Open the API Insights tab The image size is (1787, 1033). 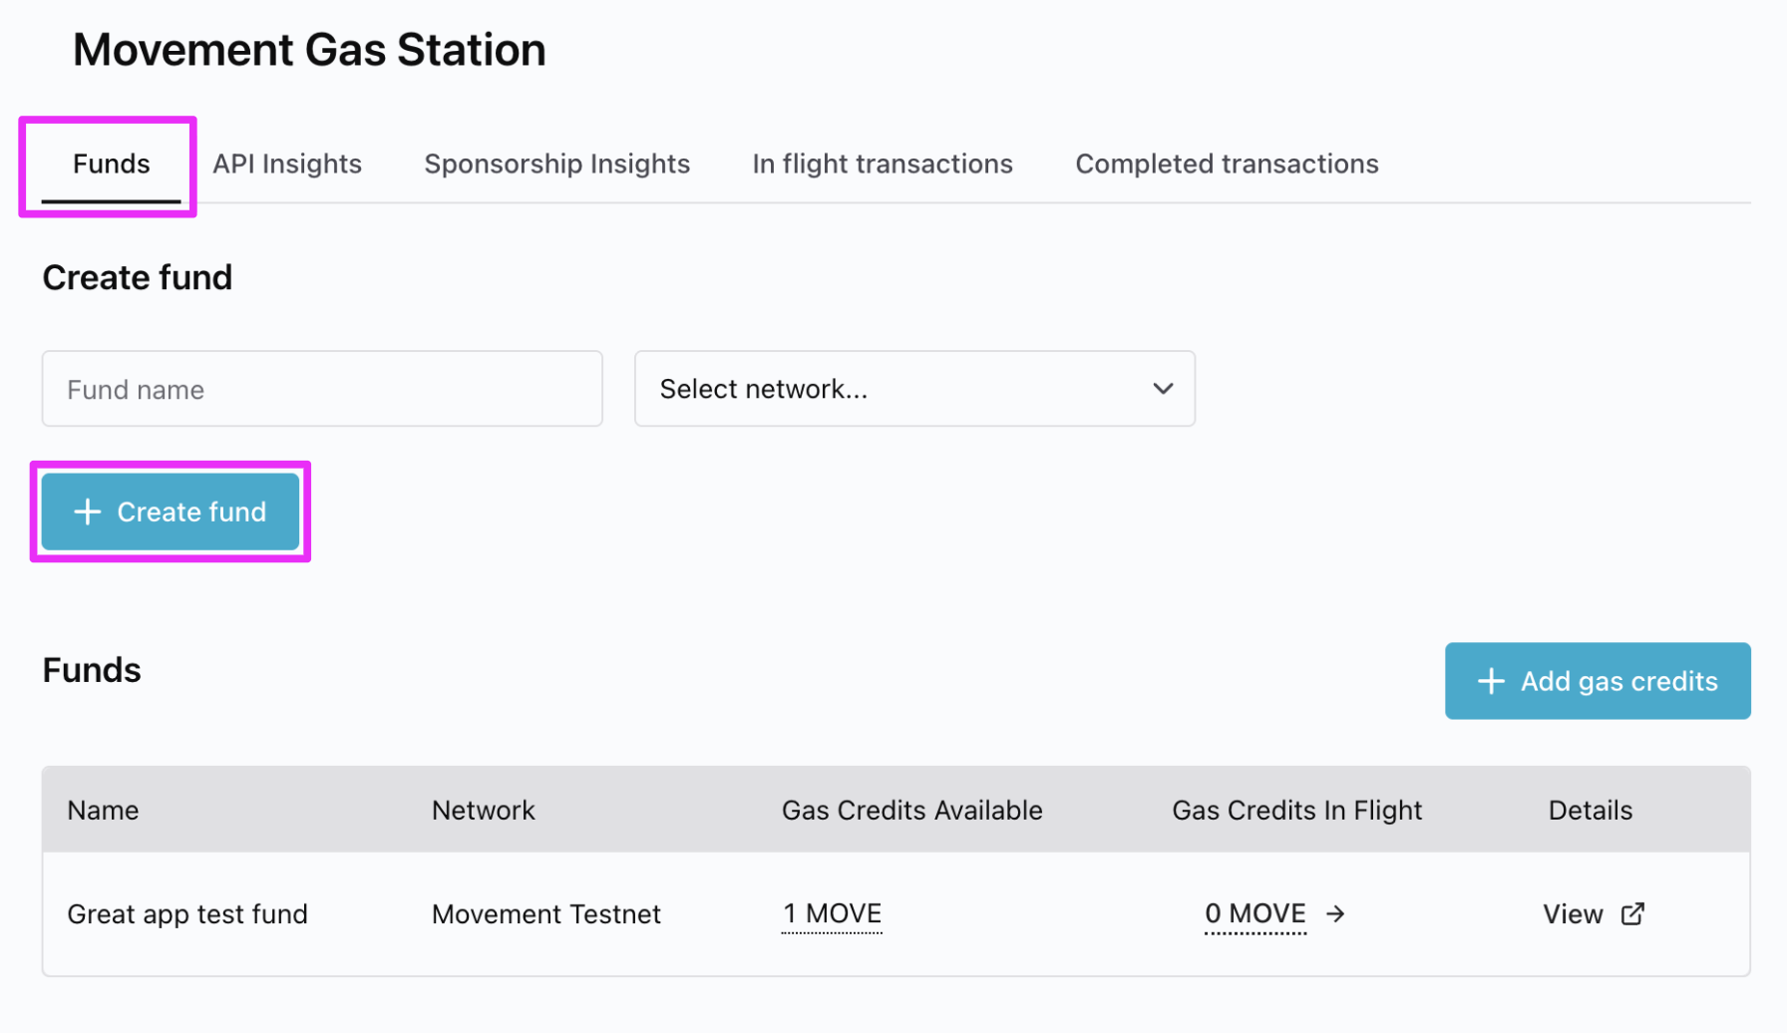(x=287, y=165)
